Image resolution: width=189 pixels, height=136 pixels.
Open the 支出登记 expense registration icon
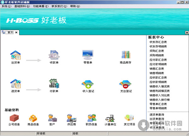125,84
